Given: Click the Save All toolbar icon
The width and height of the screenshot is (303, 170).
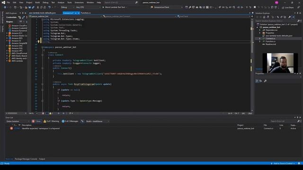Looking at the screenshot, I should 33,8.
